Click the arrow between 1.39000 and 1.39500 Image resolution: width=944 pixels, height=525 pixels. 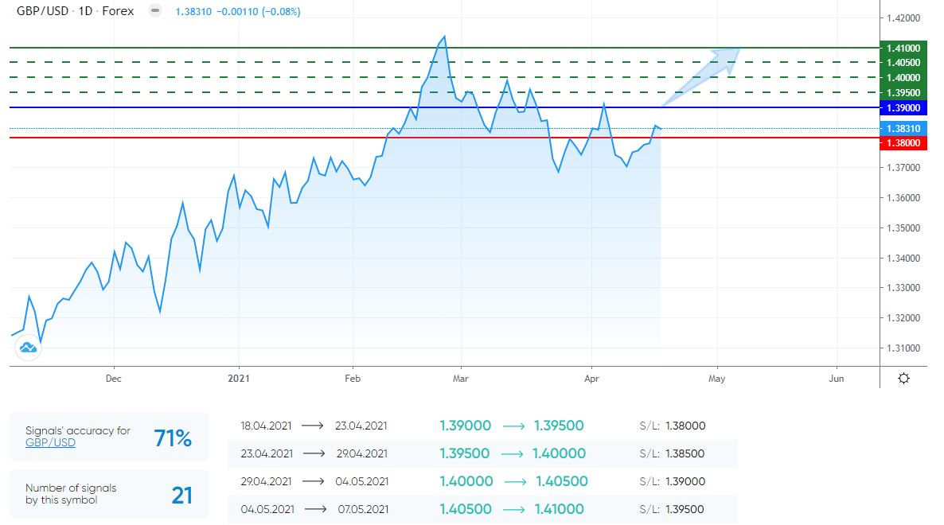513,426
